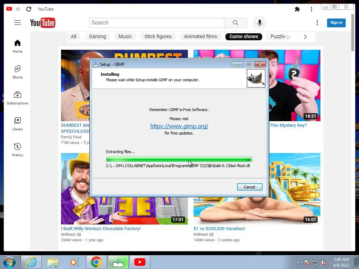Open Library in the sidebar
The image size is (359, 269).
tap(18, 124)
